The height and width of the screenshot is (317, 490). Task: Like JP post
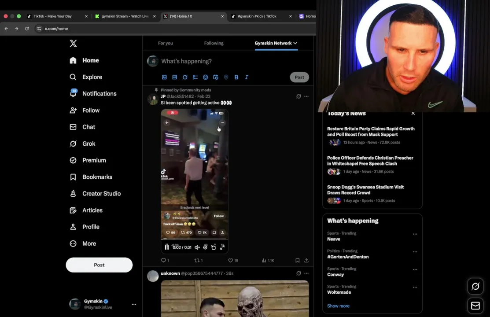pyautogui.click(x=233, y=260)
